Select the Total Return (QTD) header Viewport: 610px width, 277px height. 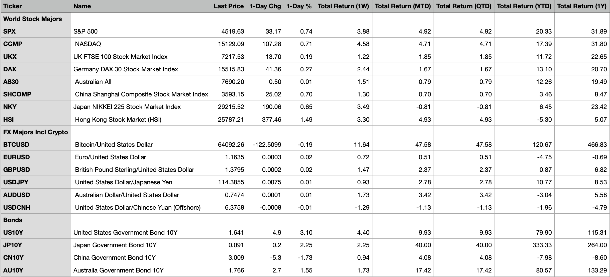click(464, 6)
